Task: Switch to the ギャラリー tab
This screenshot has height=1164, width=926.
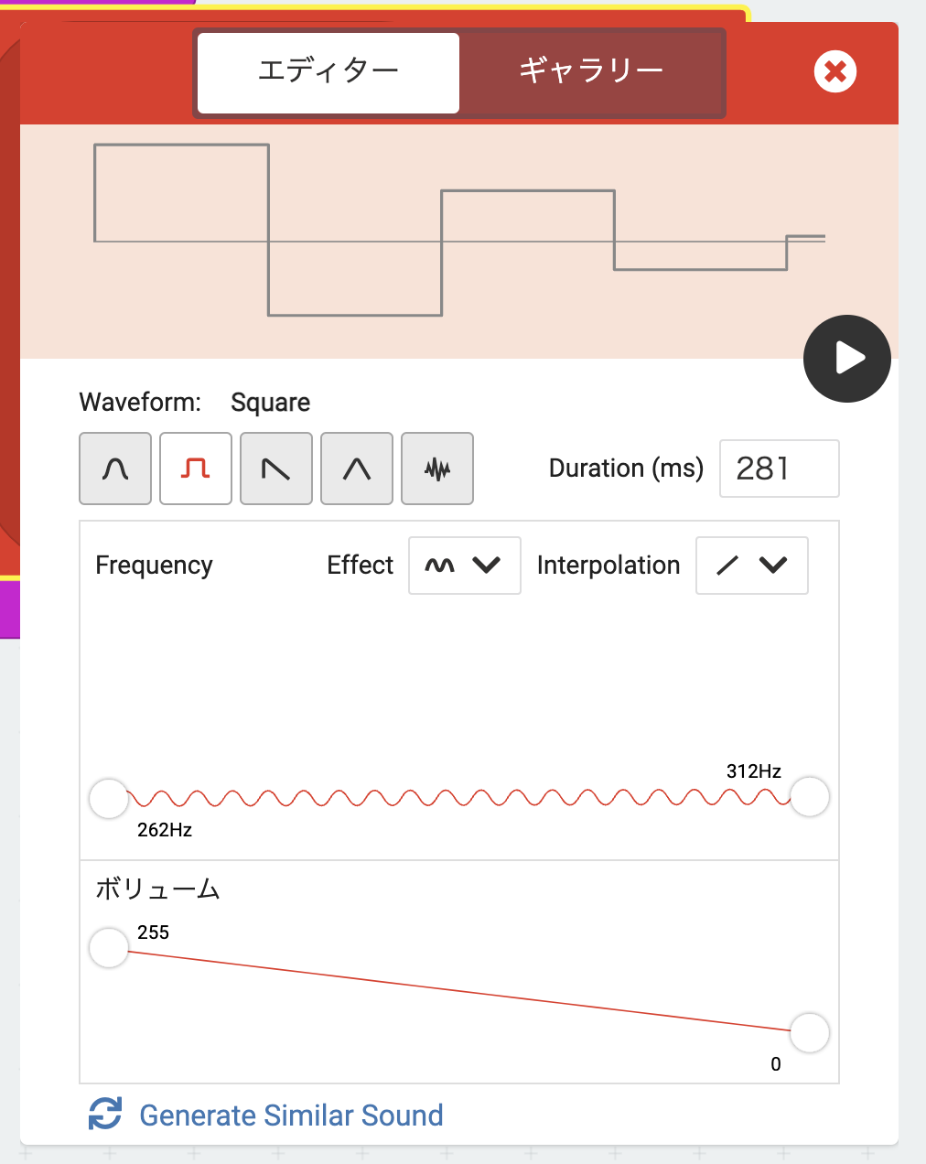Action: (591, 72)
